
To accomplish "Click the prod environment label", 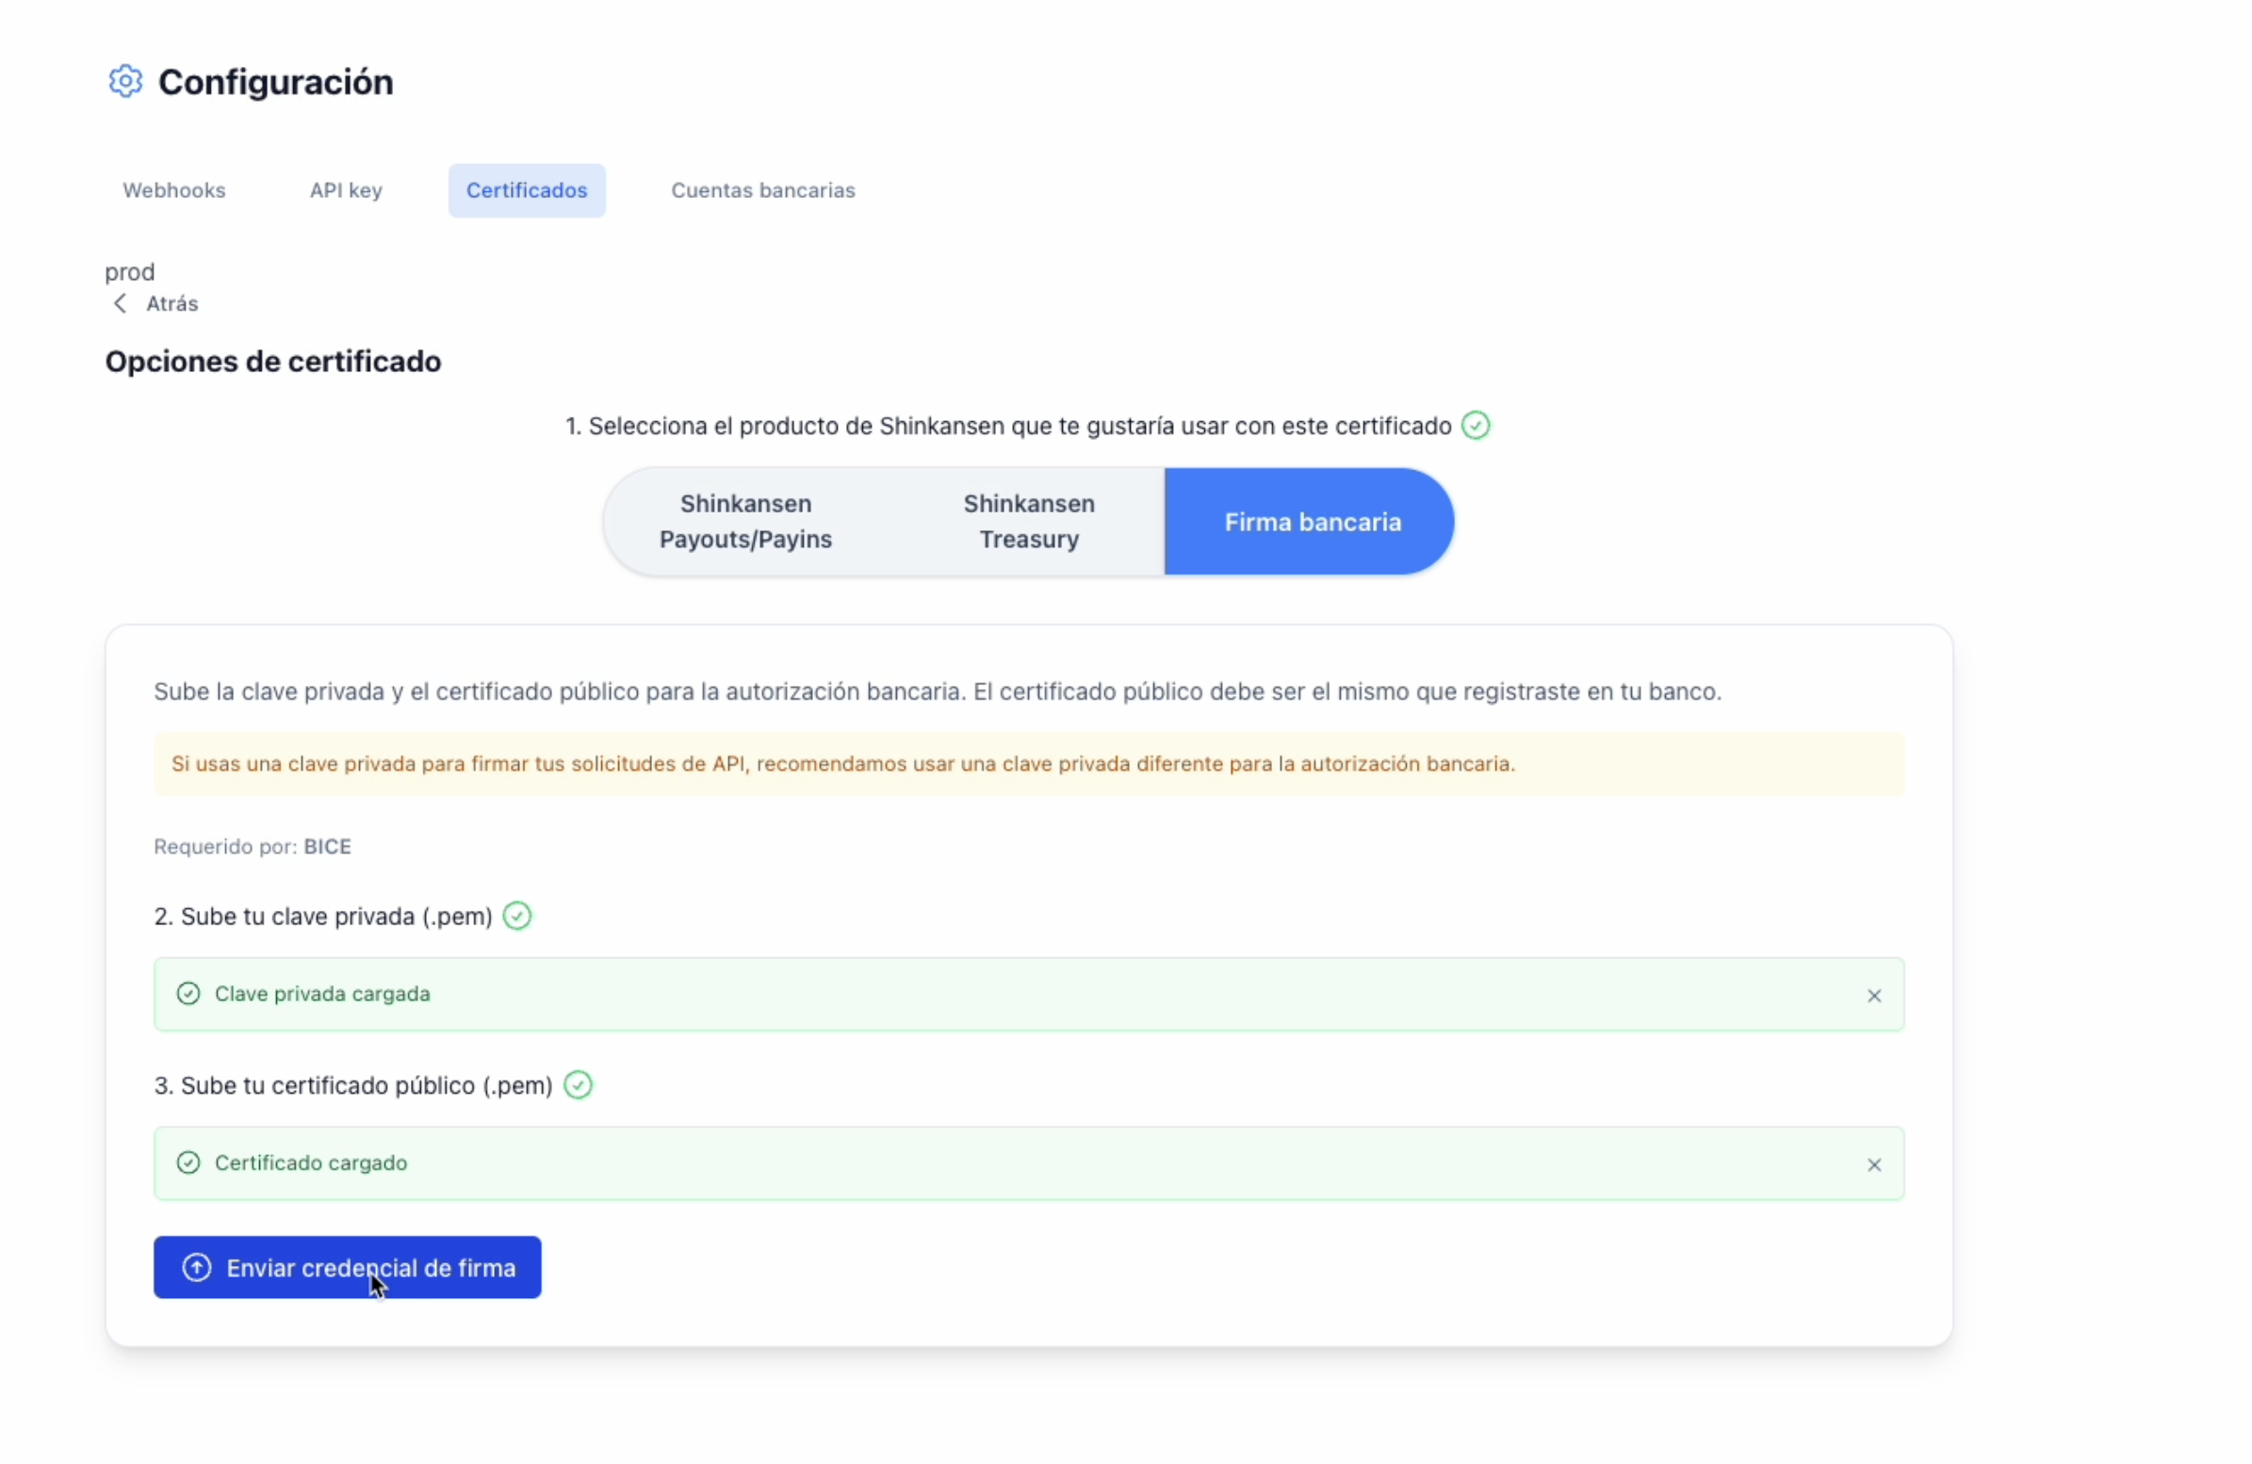I will (130, 272).
